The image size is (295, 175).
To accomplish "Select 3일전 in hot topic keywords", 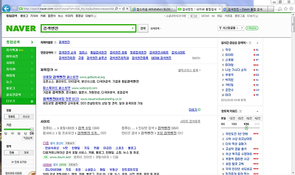I will point(249,118).
